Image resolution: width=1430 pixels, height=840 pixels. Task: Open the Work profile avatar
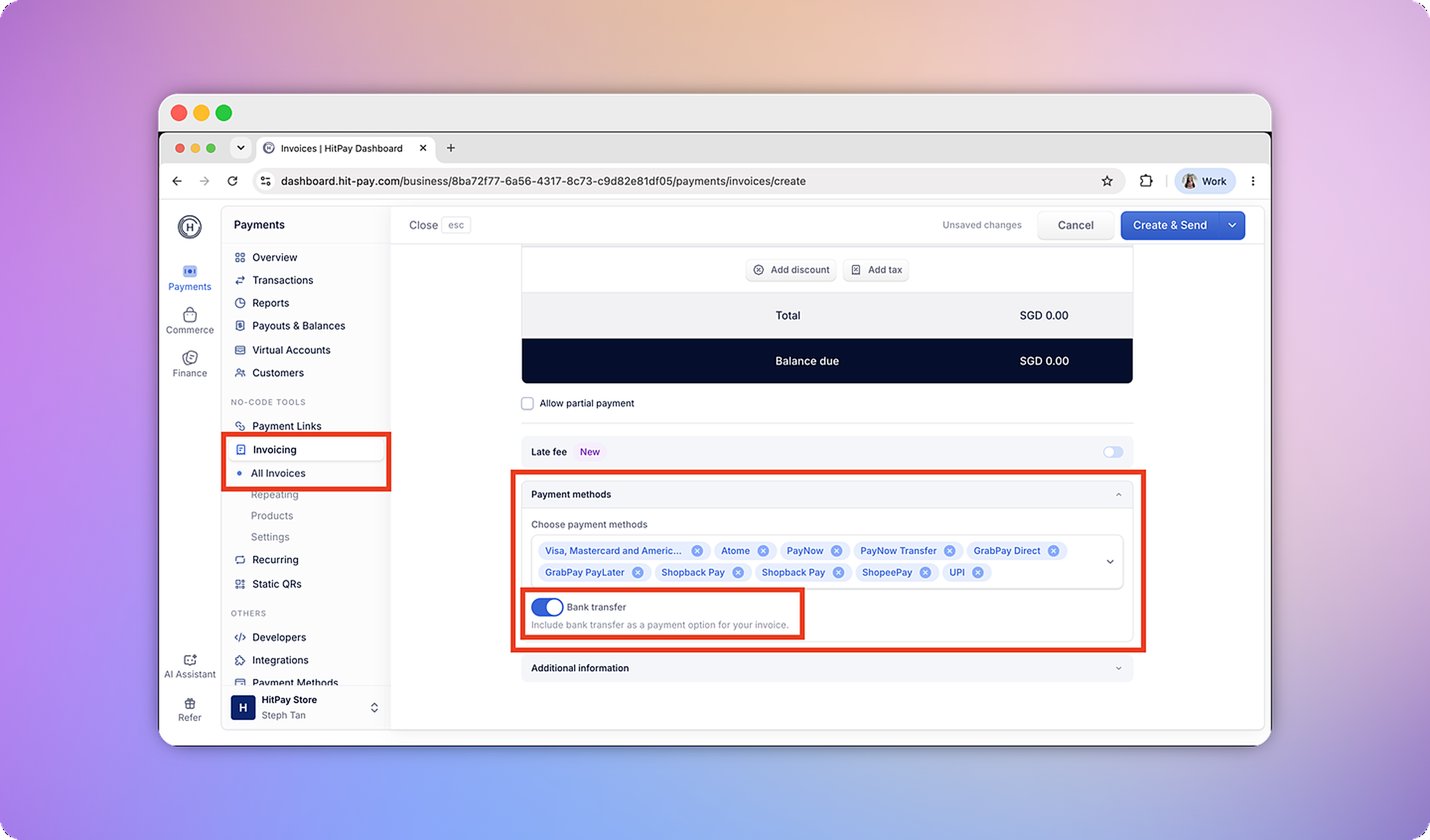pos(1205,181)
